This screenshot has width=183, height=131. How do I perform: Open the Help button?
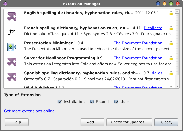click(17, 122)
